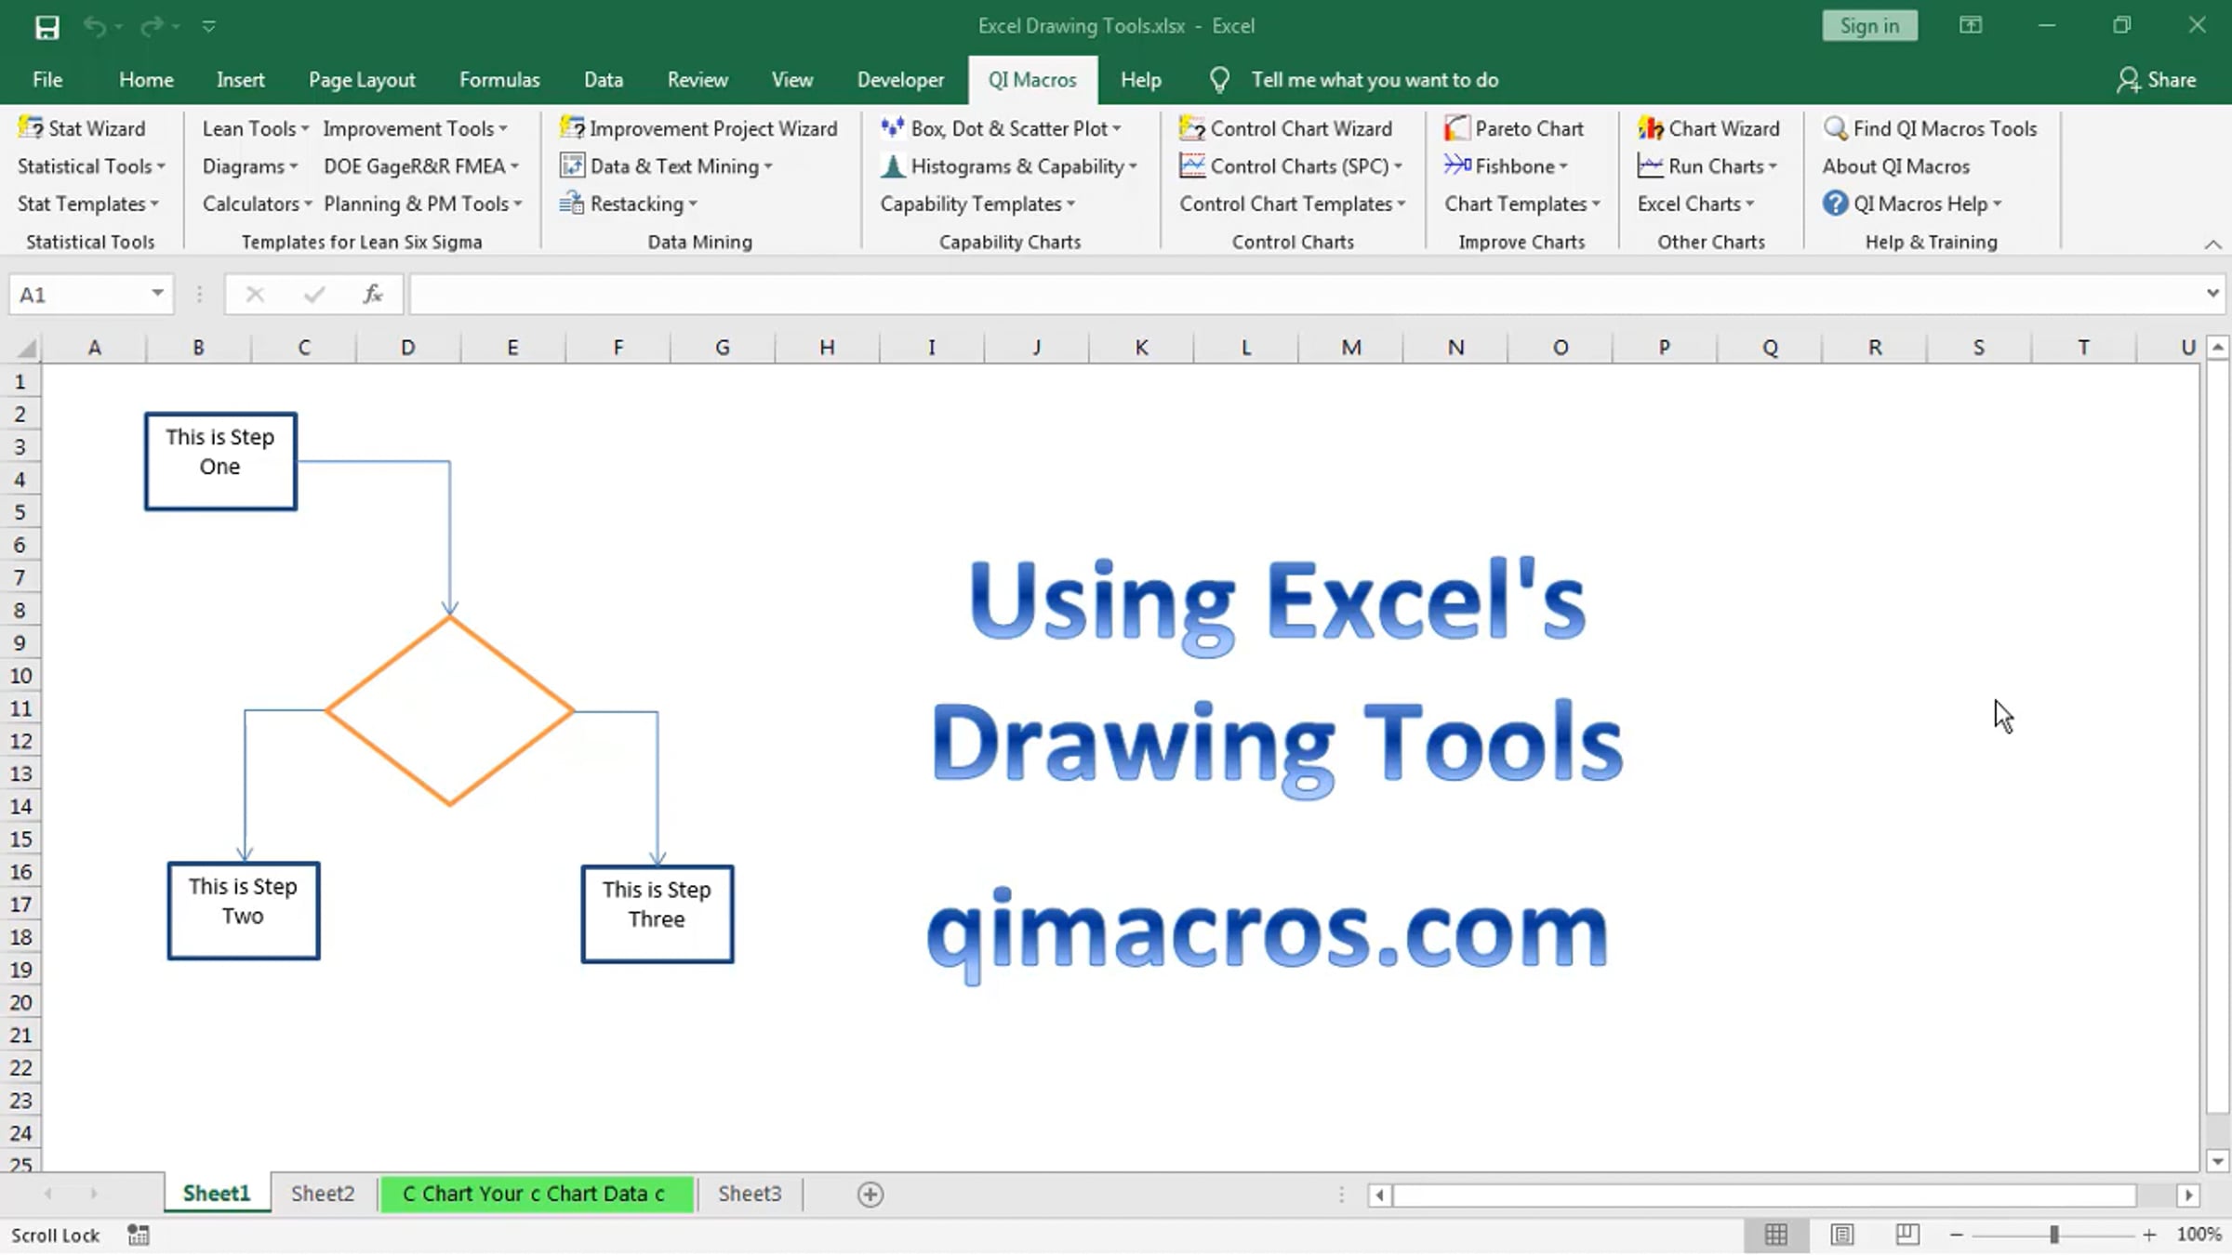Open Excel Charts dropdown
The width and height of the screenshot is (2232, 1255).
click(x=1696, y=204)
